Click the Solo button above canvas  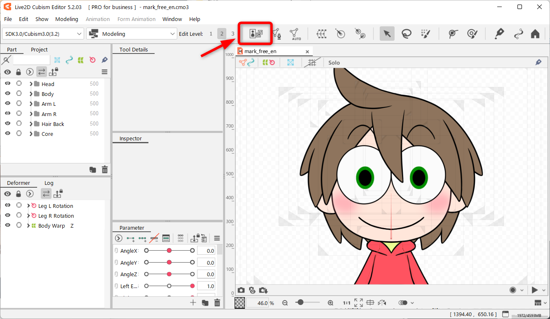click(x=334, y=63)
